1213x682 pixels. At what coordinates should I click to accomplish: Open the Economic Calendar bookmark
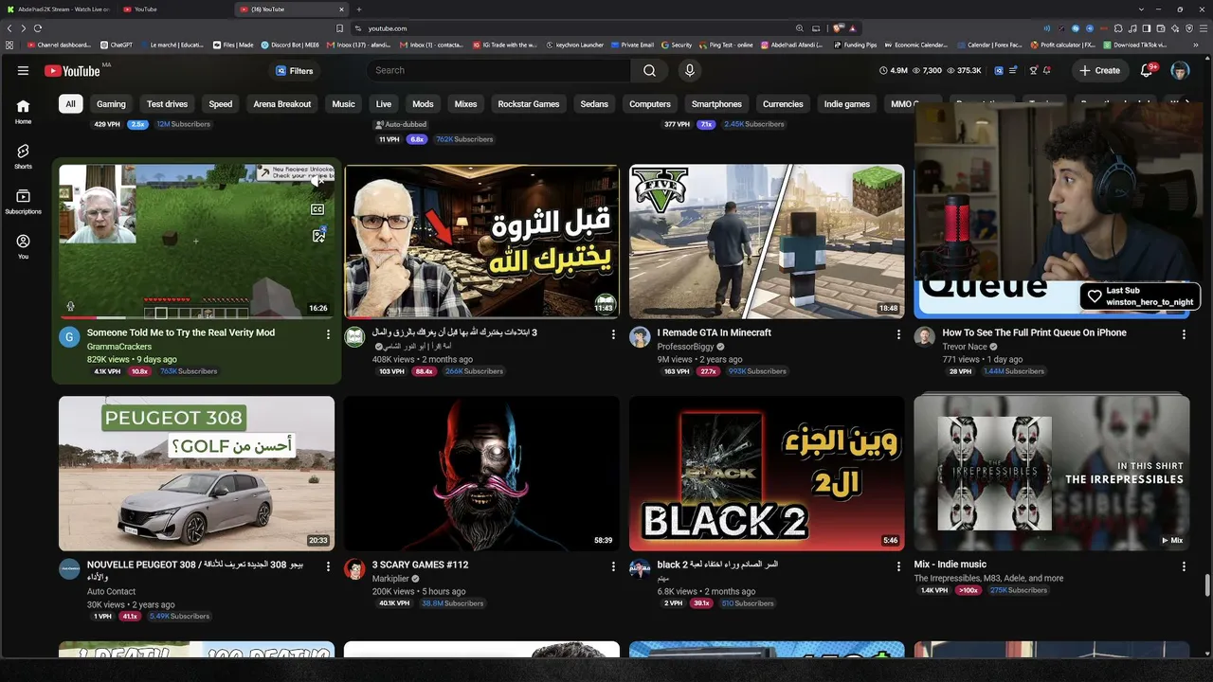tap(914, 45)
